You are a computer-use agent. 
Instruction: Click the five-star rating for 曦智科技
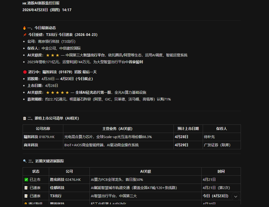pyautogui.click(x=58, y=93)
